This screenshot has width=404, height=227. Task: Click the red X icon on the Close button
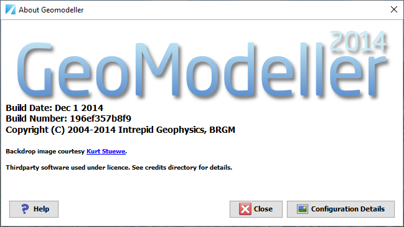[245, 209]
